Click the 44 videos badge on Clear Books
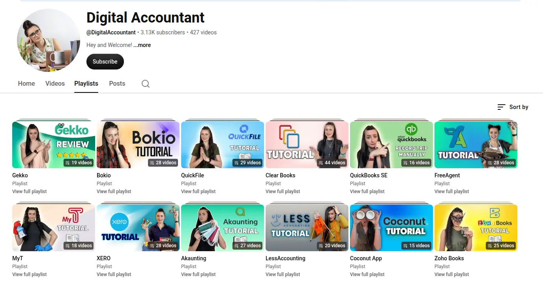Viewport: 543px width, 282px height. [x=332, y=163]
